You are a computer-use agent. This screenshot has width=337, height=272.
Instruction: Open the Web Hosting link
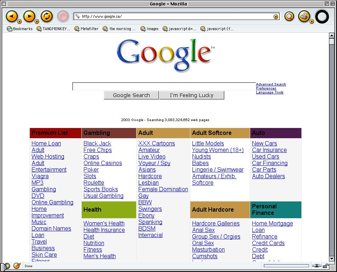point(48,156)
